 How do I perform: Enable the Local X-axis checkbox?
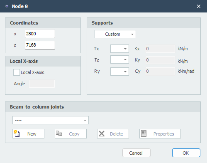click(x=17, y=72)
